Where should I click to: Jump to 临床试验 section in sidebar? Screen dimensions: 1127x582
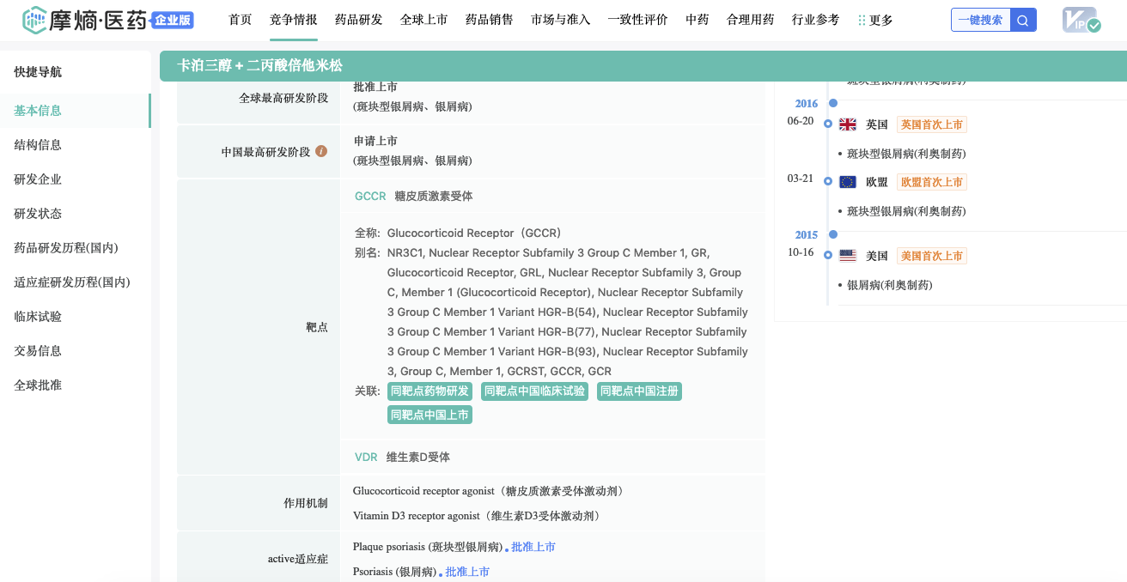[38, 316]
